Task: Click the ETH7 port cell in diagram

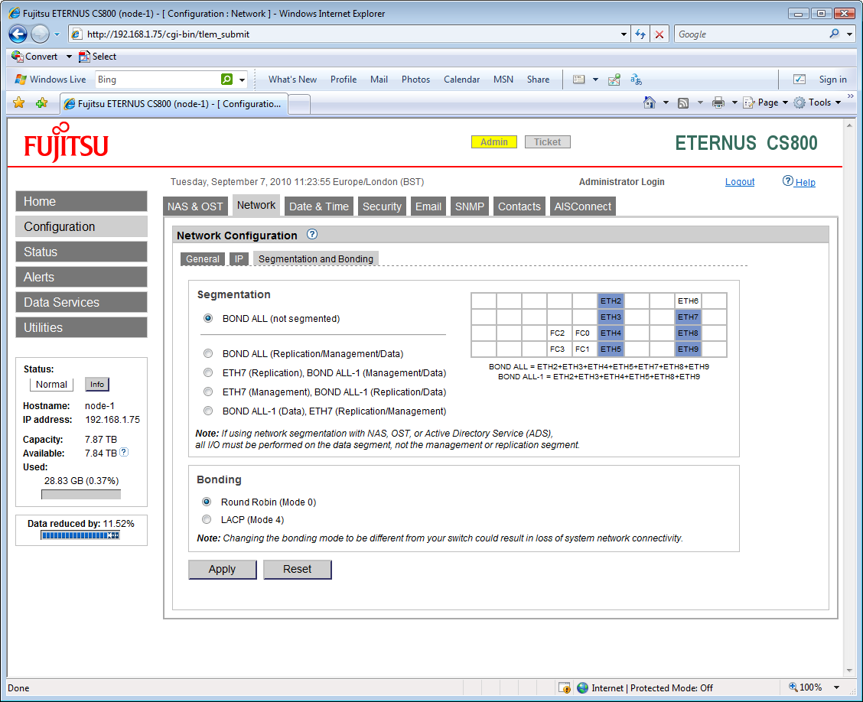Action: [x=688, y=317]
